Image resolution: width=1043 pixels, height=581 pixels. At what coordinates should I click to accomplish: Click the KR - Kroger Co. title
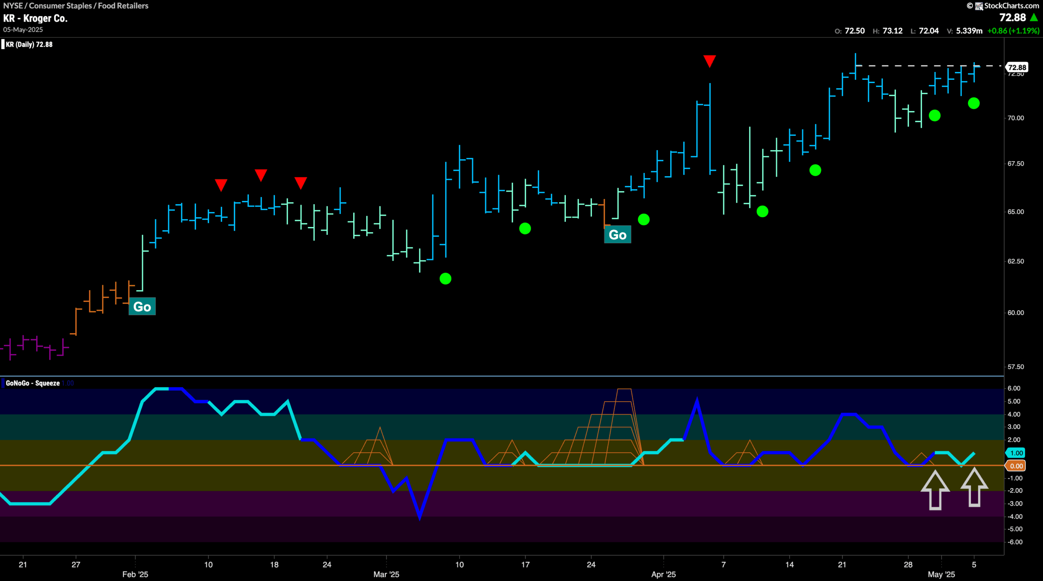tap(35, 18)
